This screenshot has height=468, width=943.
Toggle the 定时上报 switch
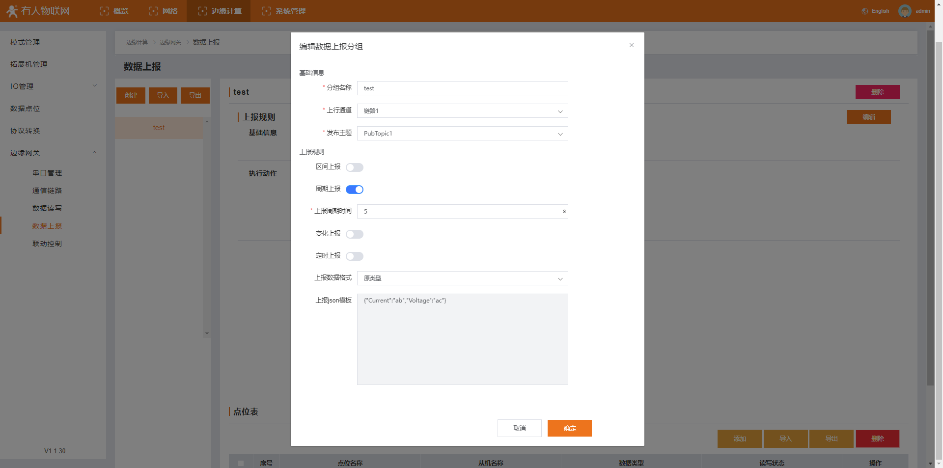[354, 256]
